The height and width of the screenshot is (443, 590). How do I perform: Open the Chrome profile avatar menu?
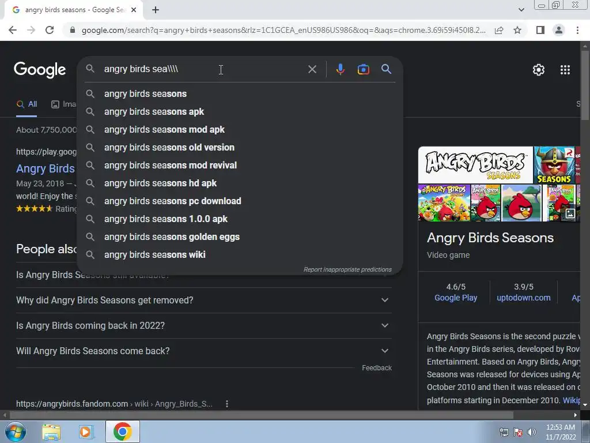click(x=559, y=30)
